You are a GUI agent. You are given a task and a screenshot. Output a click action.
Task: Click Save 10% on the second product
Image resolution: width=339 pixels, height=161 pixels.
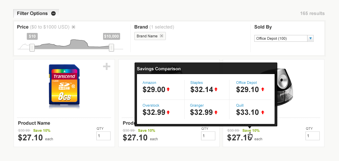click(146, 130)
